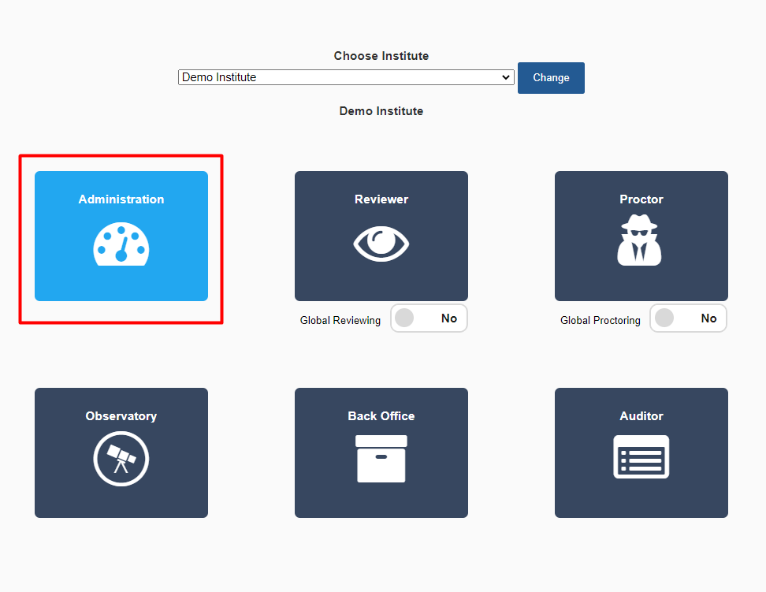Image resolution: width=766 pixels, height=592 pixels.
Task: Click the Auditor tile title
Action: coord(641,416)
